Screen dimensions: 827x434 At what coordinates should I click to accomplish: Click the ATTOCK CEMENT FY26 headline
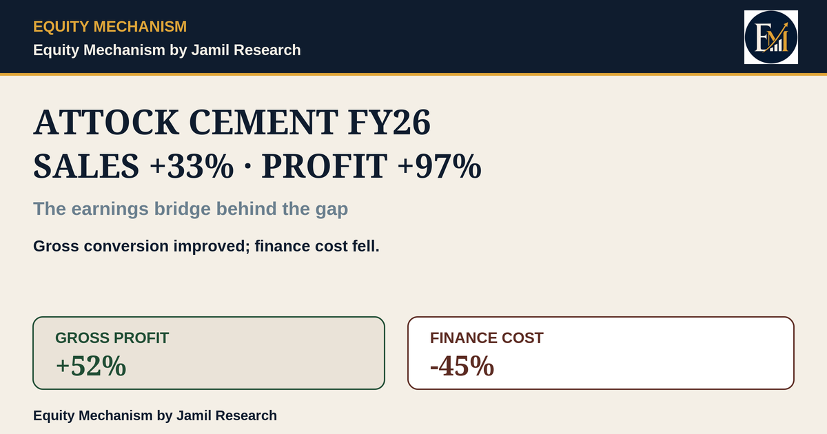tap(232, 123)
